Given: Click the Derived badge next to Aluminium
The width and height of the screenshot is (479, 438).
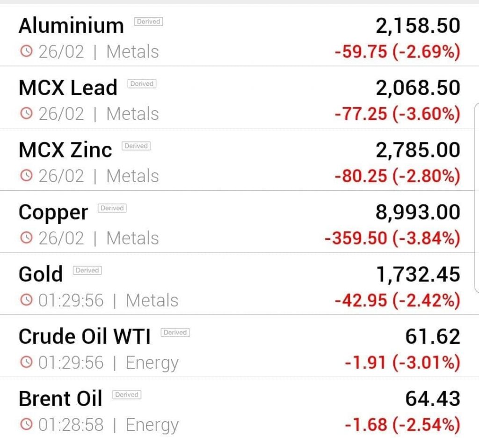Looking at the screenshot, I should (148, 22).
